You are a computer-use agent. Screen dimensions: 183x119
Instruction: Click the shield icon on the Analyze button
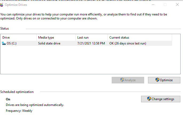(122, 80)
